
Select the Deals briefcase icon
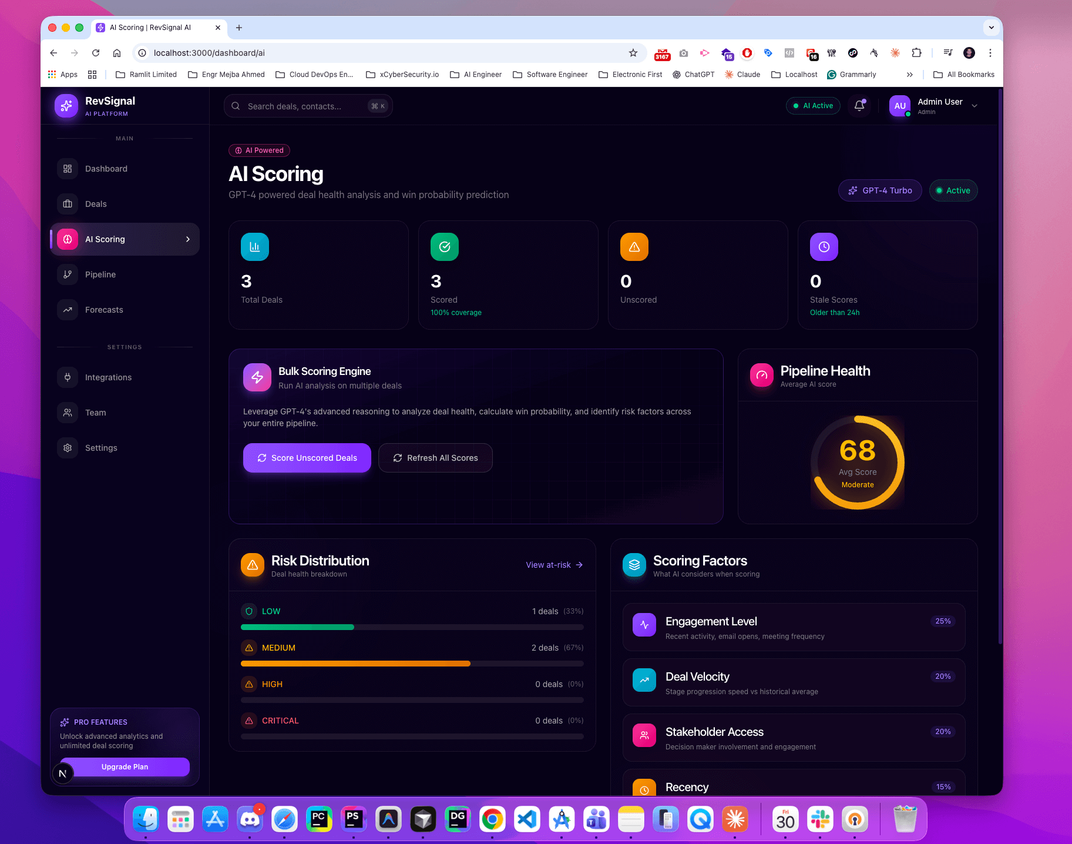(68, 203)
